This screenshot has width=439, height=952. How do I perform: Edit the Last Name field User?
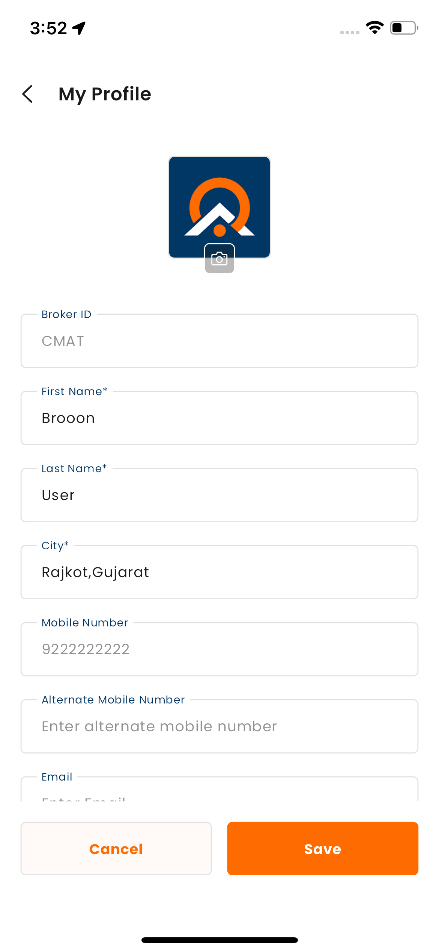tap(219, 495)
